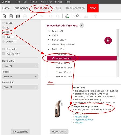Click the hearing aid list scrollbar

coord(118,43)
